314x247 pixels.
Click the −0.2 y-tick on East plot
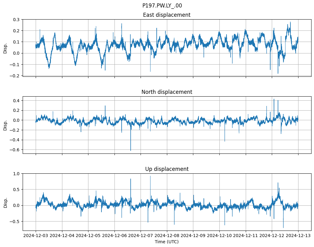(15, 76)
